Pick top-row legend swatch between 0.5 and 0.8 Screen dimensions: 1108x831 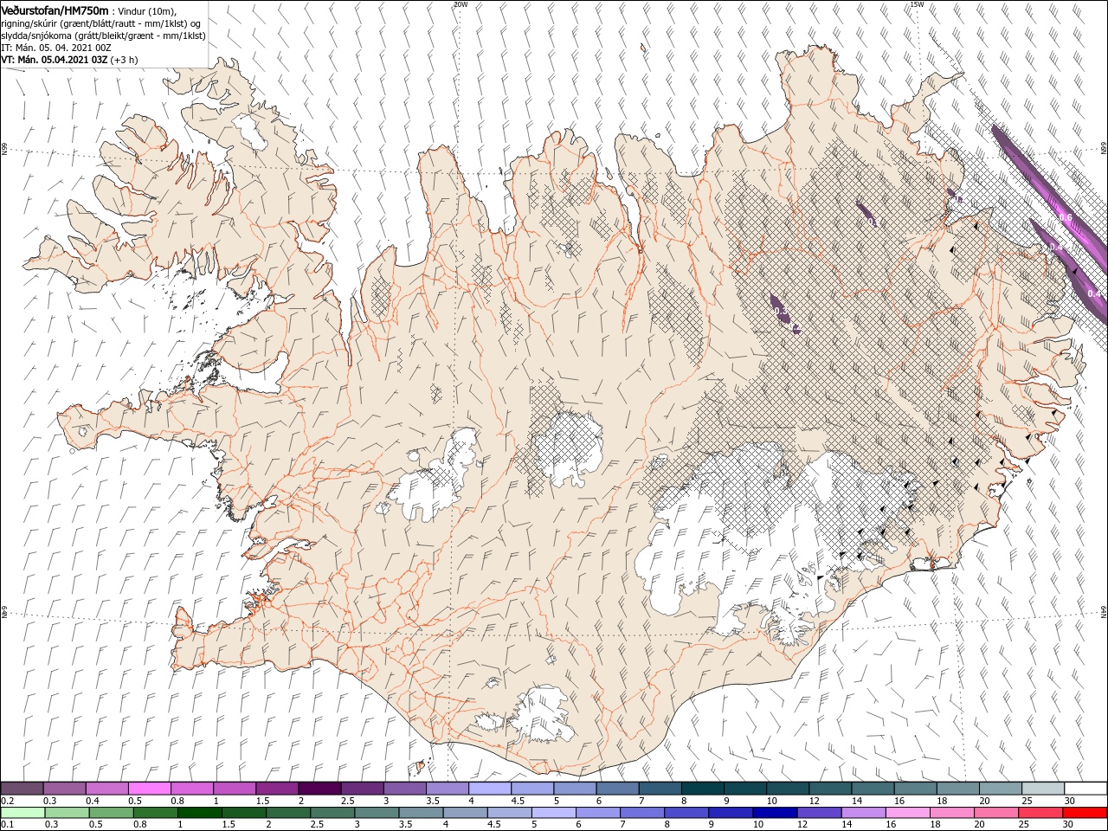click(150, 789)
